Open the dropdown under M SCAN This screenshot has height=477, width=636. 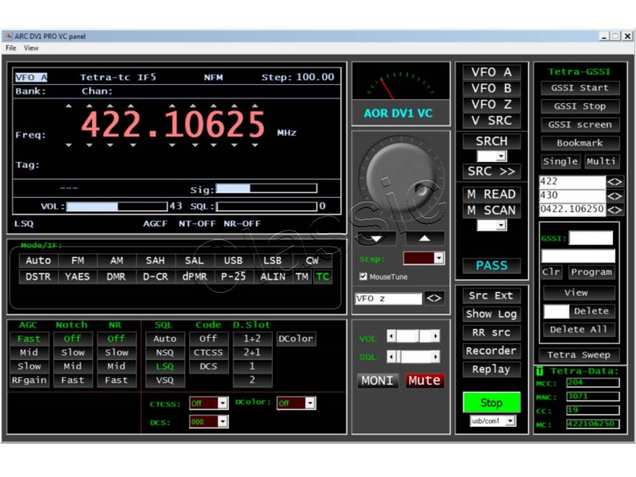pos(501,225)
